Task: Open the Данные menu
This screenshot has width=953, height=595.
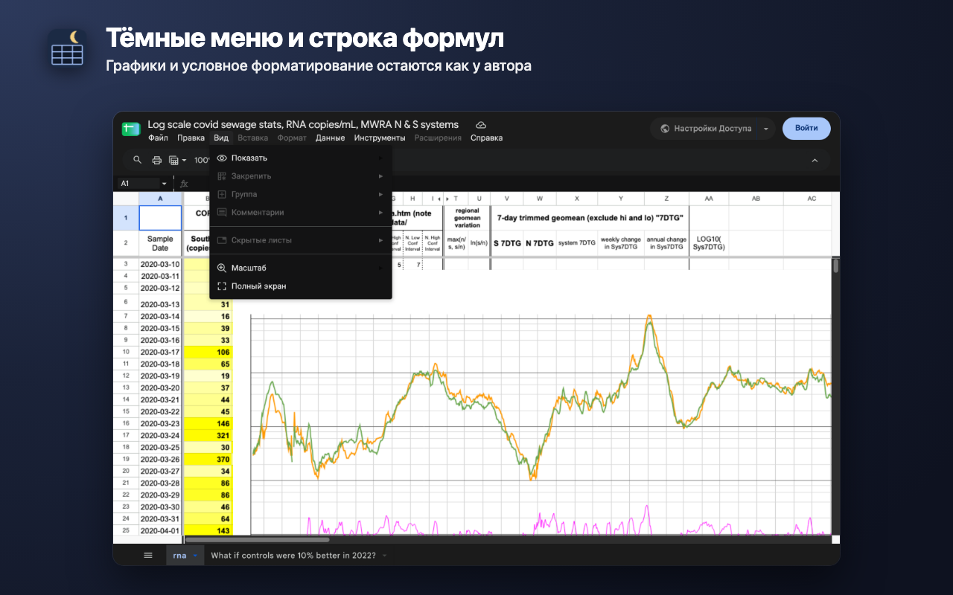Action: [330, 138]
